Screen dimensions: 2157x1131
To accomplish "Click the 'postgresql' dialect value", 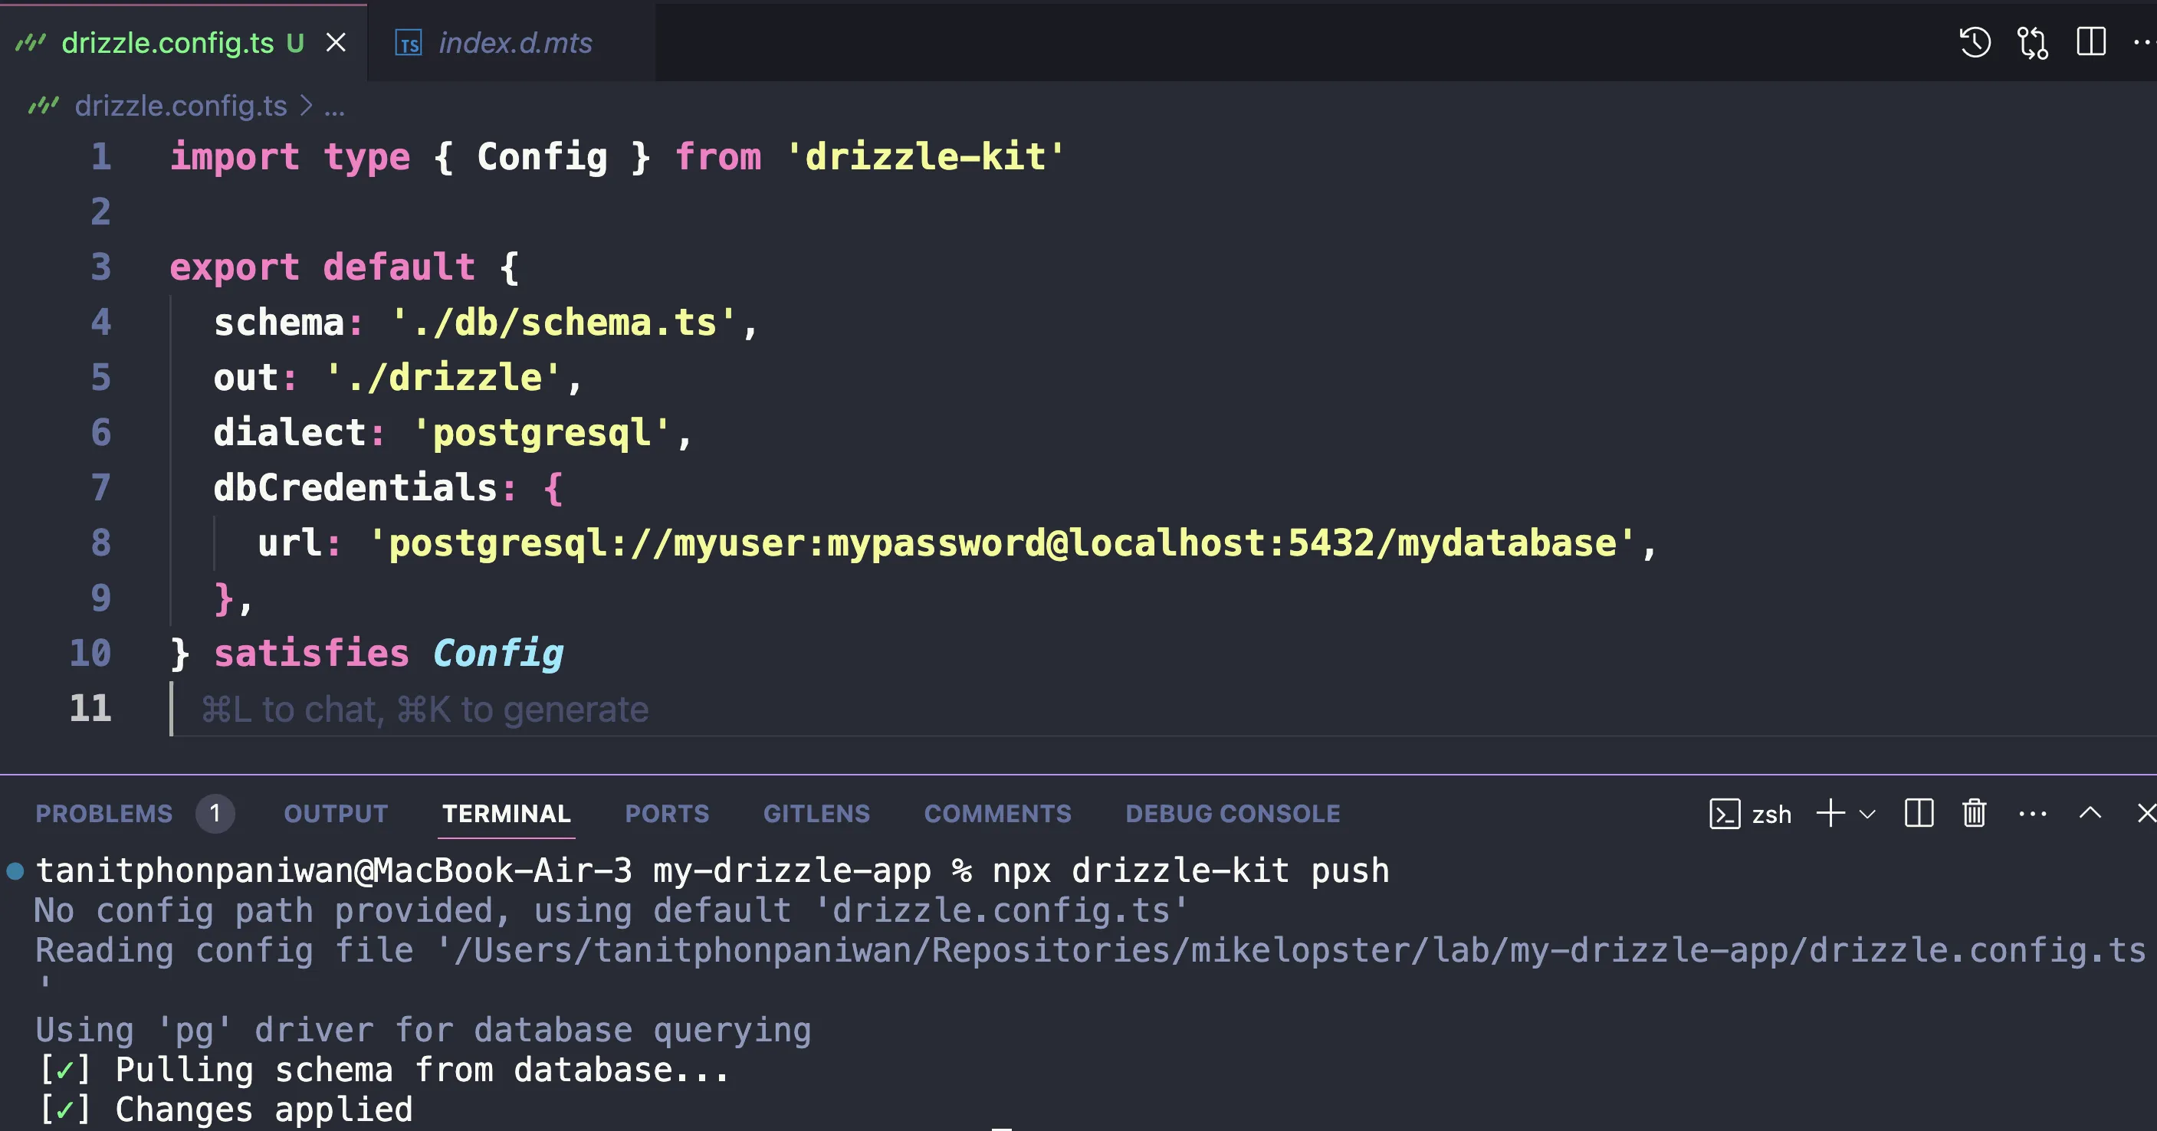I will (x=541, y=433).
